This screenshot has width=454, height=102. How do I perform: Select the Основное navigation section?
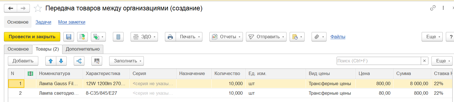18,22
